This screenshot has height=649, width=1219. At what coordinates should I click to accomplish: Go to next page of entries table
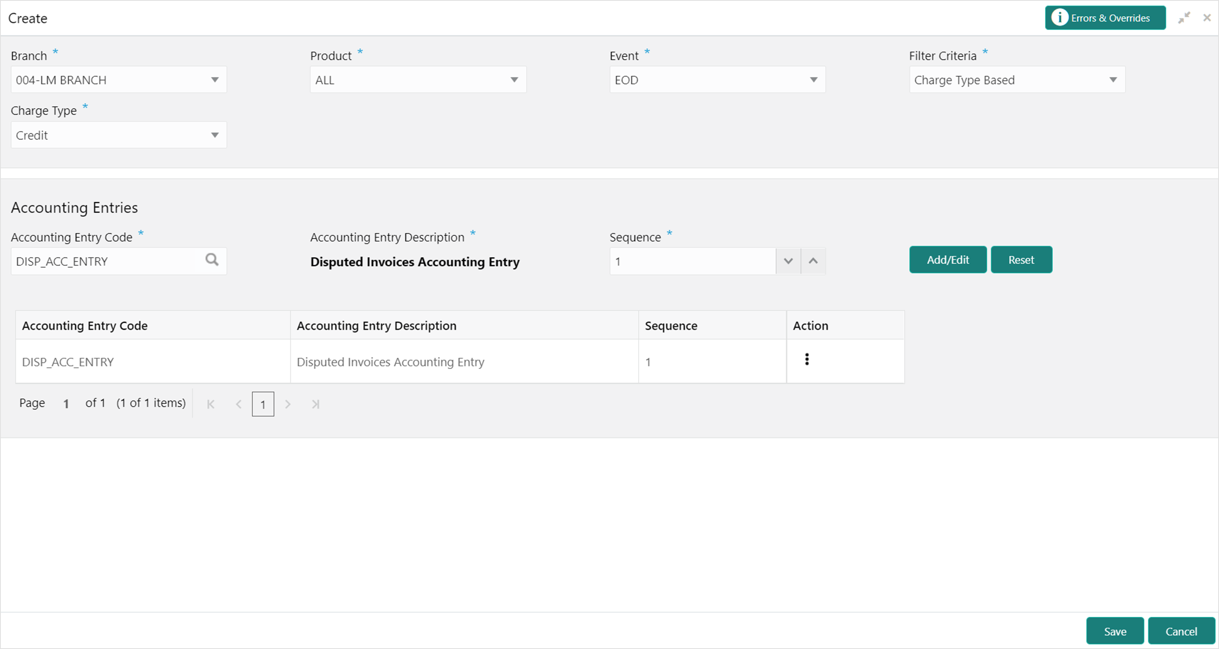tap(287, 404)
